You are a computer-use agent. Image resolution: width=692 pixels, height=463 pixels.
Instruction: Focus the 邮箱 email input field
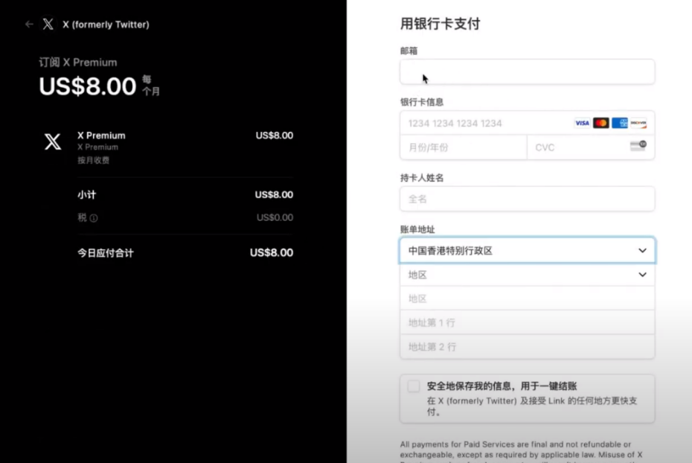tap(527, 72)
